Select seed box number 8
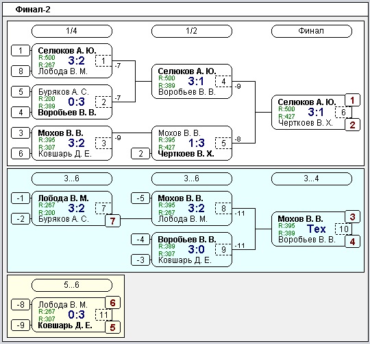The width and height of the screenshot is (370, 344). [21, 71]
